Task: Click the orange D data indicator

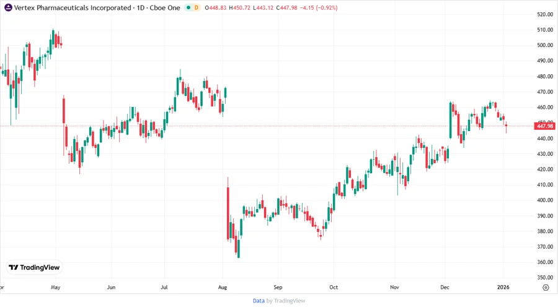Action: [x=196, y=7]
